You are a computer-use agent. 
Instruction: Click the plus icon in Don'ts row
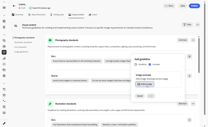coord(189,76)
